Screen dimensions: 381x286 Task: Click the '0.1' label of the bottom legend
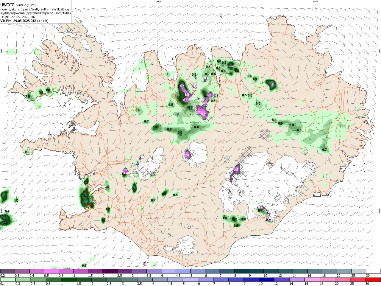3,284
